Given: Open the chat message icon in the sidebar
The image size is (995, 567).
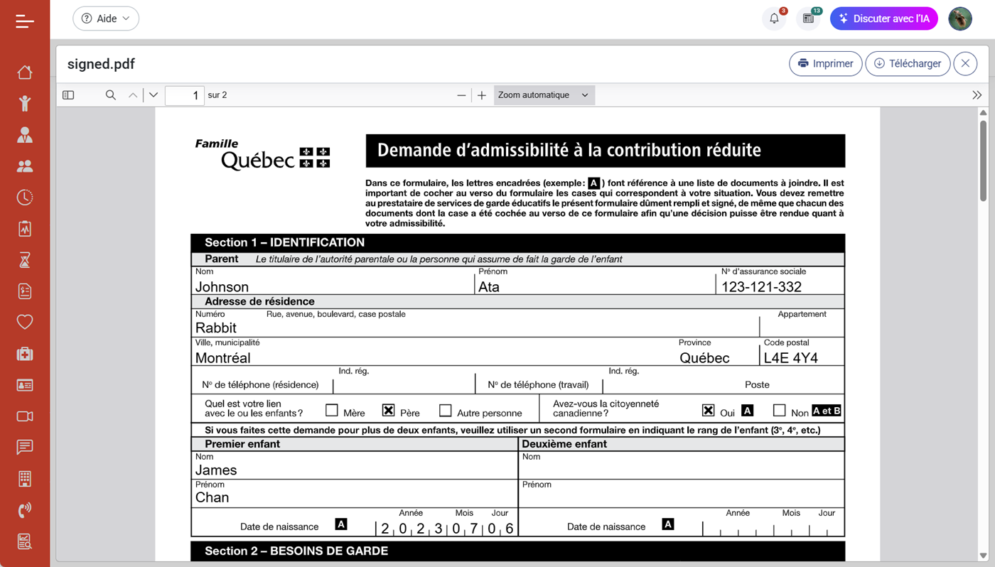Looking at the screenshot, I should [x=25, y=447].
